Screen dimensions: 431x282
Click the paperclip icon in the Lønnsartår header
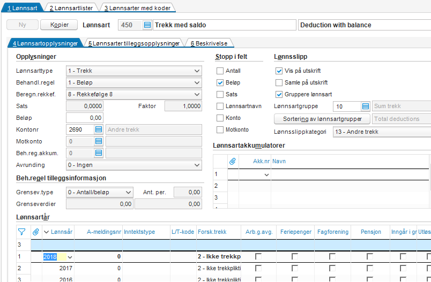pos(35,232)
